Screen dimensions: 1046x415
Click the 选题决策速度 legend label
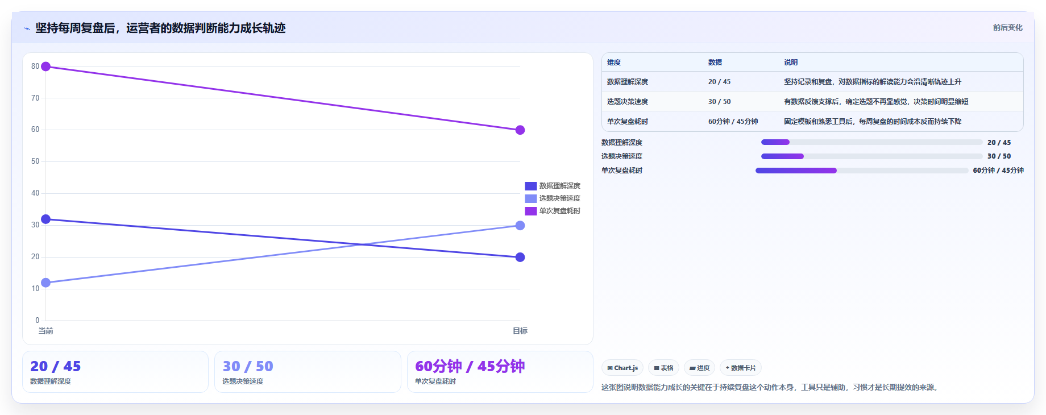pos(559,198)
